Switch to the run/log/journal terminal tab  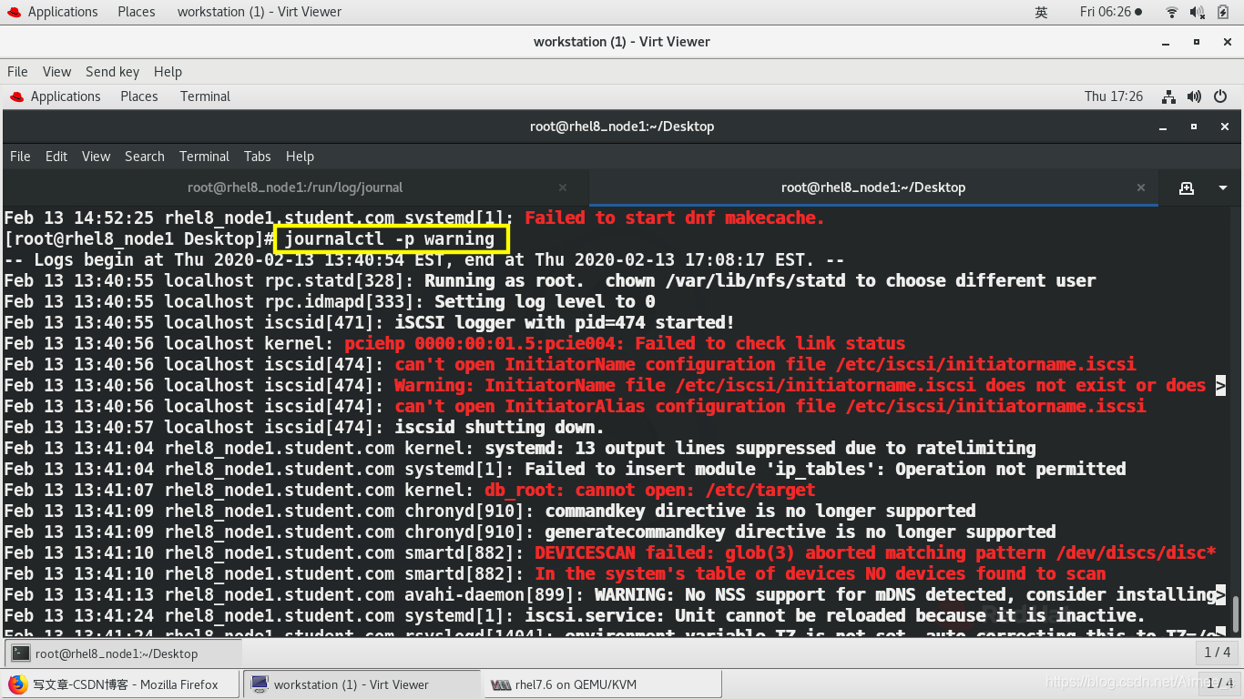(295, 187)
